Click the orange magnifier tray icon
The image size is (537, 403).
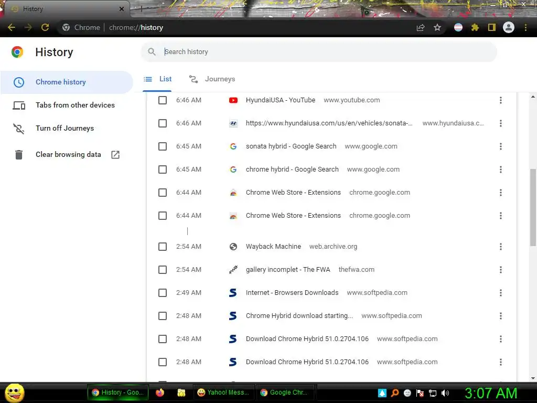[x=395, y=393]
